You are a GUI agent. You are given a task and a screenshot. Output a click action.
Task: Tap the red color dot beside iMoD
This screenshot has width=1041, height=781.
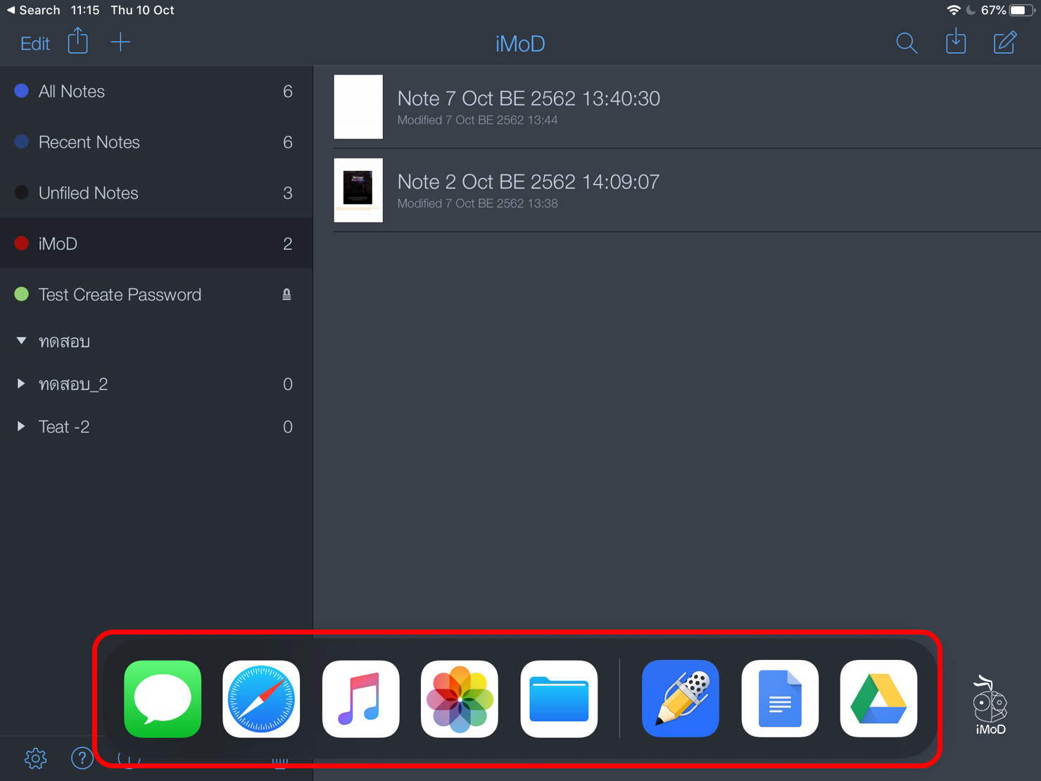(x=20, y=243)
